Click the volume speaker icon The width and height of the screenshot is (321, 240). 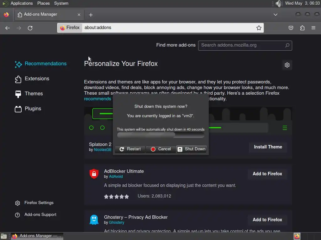278,3
